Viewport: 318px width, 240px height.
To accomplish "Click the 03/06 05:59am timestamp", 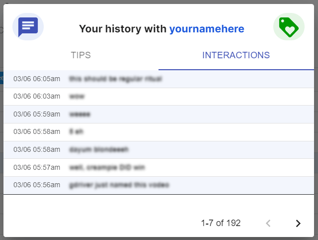I will [x=37, y=114].
